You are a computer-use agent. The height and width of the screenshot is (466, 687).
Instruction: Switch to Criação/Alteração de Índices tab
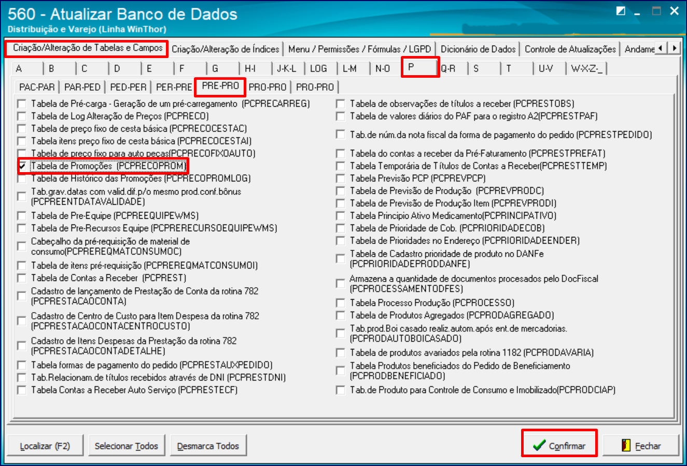pos(225,48)
